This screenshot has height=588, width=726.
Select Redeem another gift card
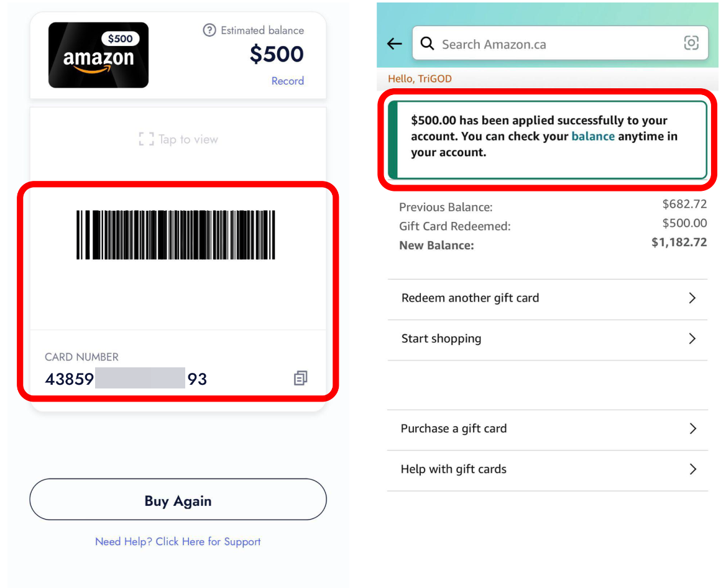[x=471, y=298]
